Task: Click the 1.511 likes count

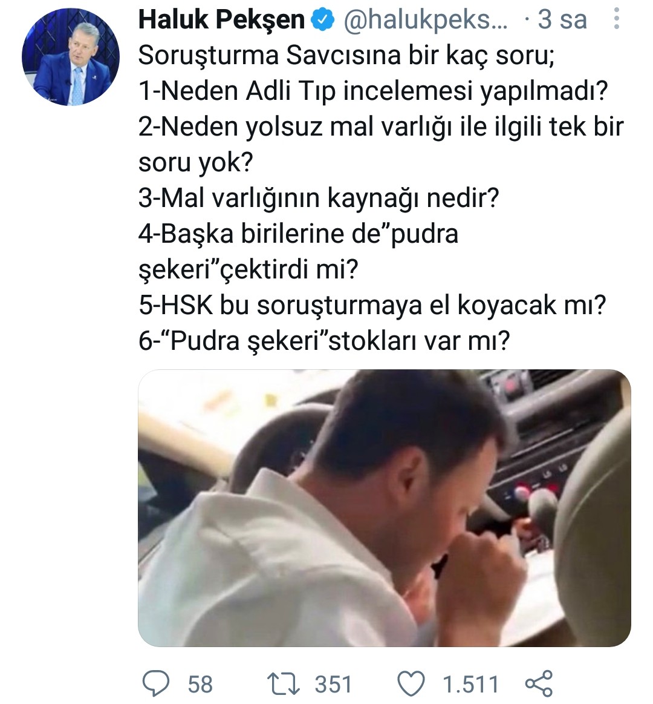Action: tap(470, 684)
